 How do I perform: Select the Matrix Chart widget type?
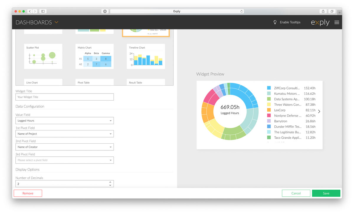point(94,56)
